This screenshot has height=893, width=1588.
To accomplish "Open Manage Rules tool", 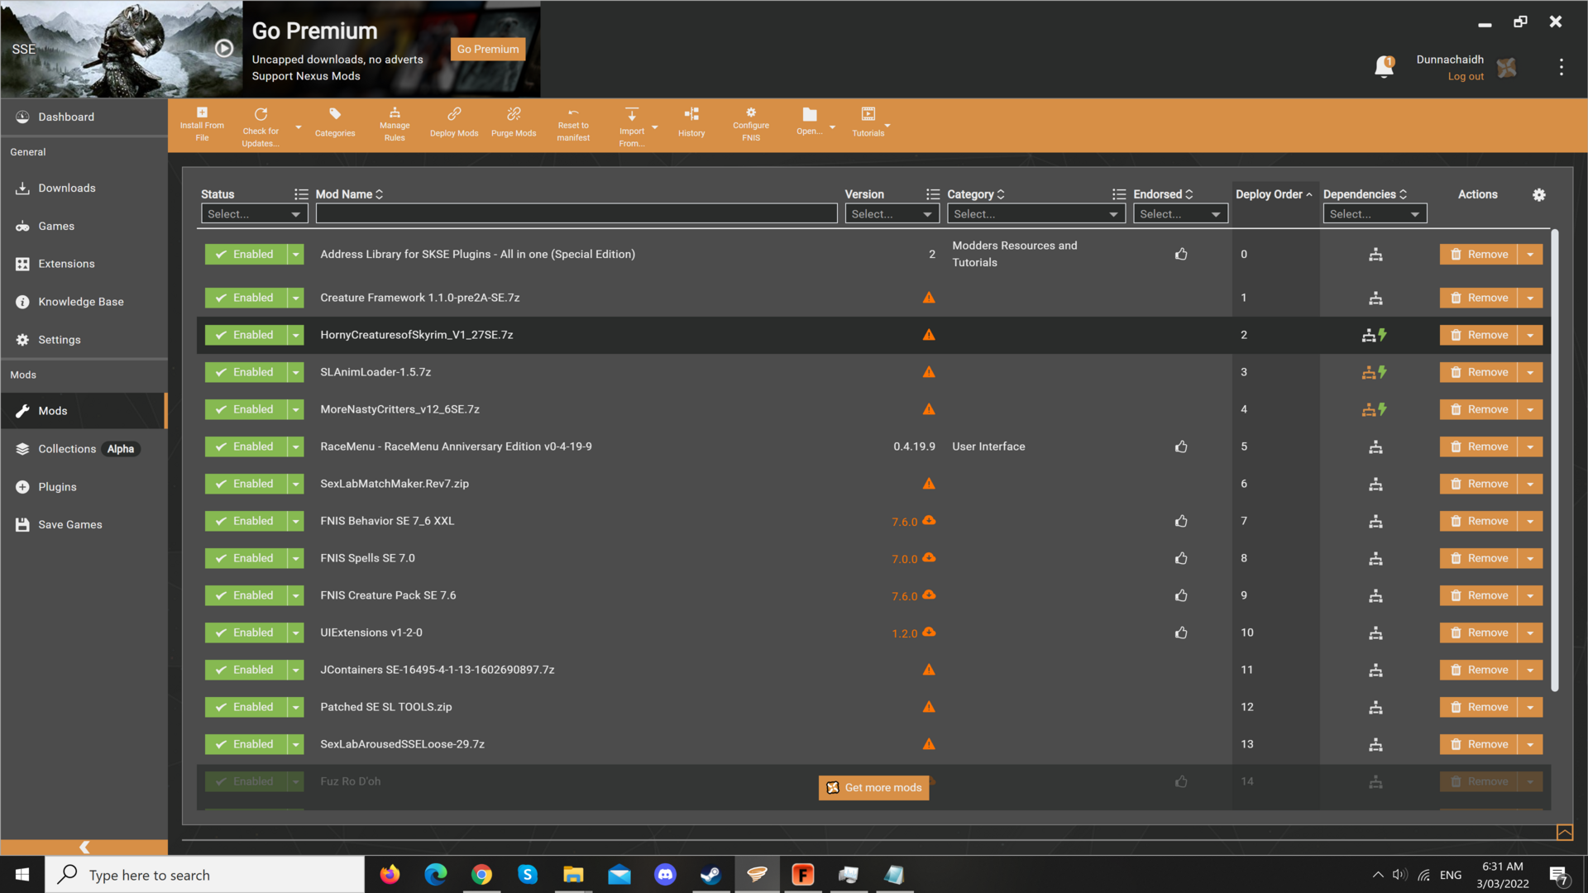I will (x=395, y=113).
